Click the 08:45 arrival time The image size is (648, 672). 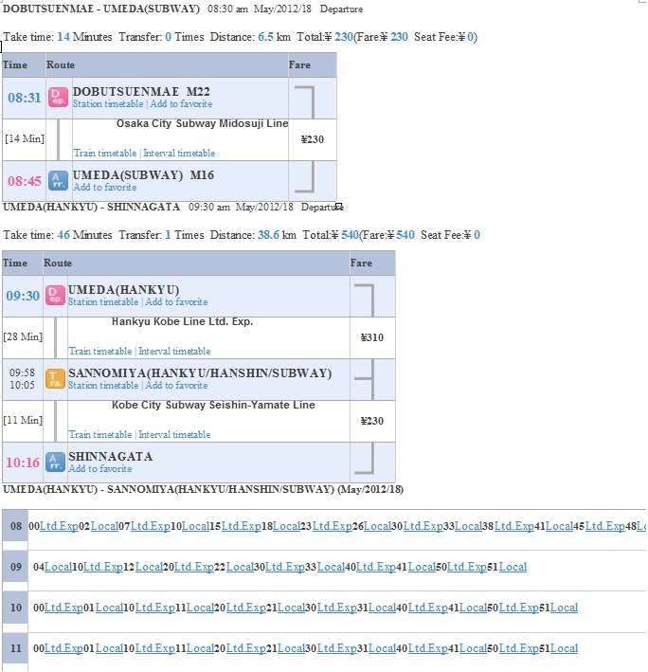[25, 181]
